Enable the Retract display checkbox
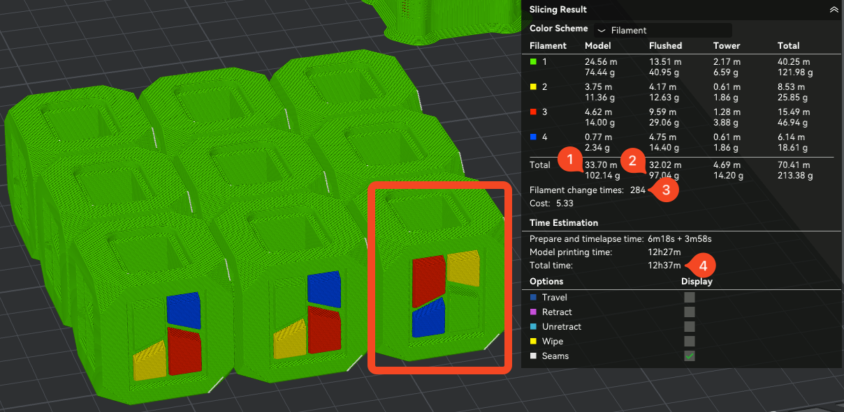Screen dimensions: 844x412 (x=690, y=312)
